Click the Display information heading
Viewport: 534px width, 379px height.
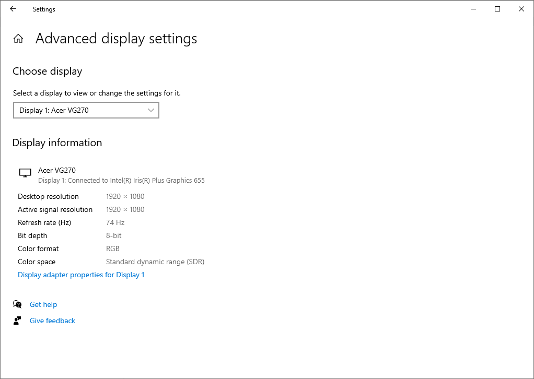pyautogui.click(x=57, y=143)
